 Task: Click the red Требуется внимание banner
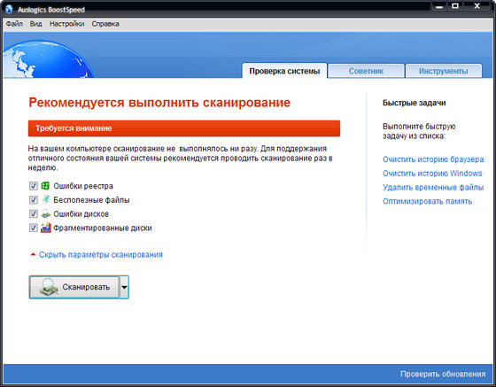[x=184, y=128]
